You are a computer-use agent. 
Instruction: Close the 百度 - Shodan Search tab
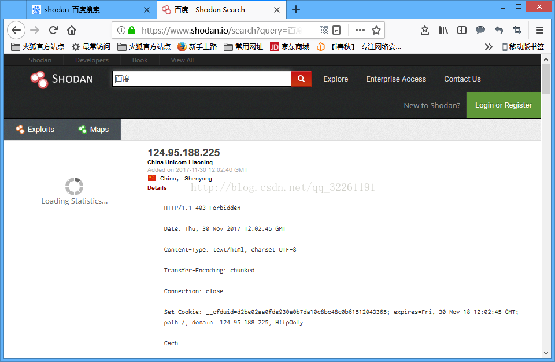[x=277, y=10]
